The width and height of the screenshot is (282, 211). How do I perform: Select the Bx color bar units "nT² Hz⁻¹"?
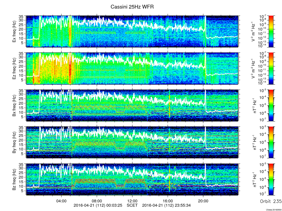tap(254, 106)
